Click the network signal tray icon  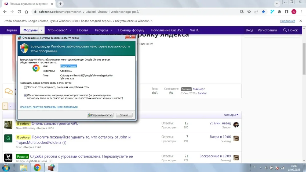(282, 168)
